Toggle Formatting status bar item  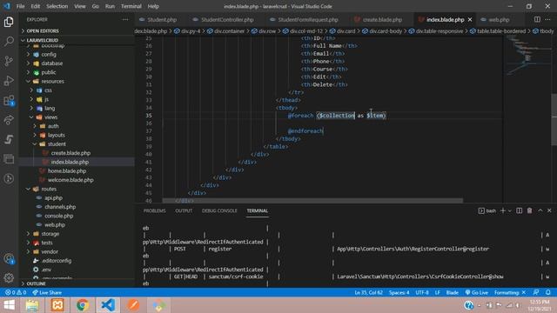click(510, 292)
